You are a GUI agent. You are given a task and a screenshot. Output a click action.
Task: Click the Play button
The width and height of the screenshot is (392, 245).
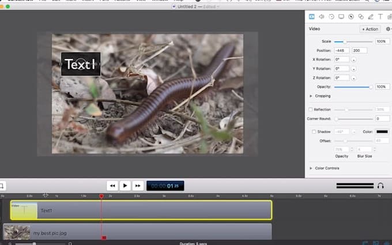[125, 186]
